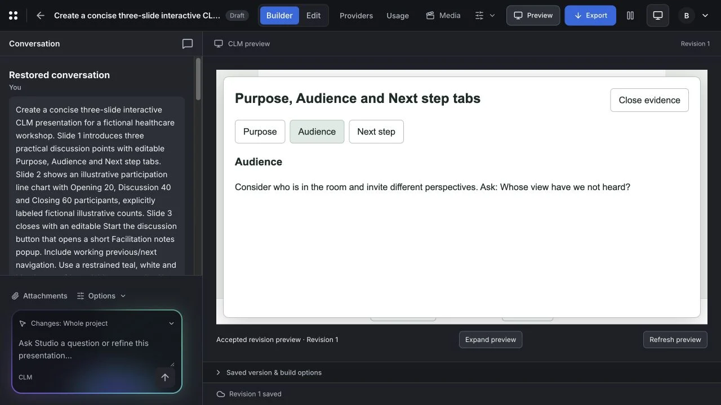Open the Options dropdown
721x405 pixels.
[x=101, y=296]
